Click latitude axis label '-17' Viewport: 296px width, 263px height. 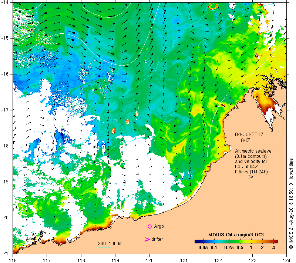(4, 110)
